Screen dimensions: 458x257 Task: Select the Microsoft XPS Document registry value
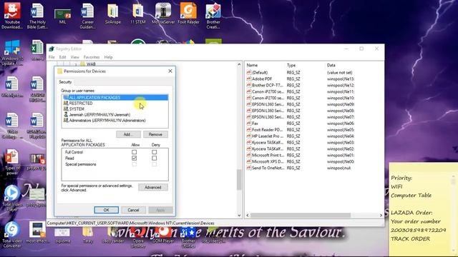pyautogui.click(x=265, y=161)
